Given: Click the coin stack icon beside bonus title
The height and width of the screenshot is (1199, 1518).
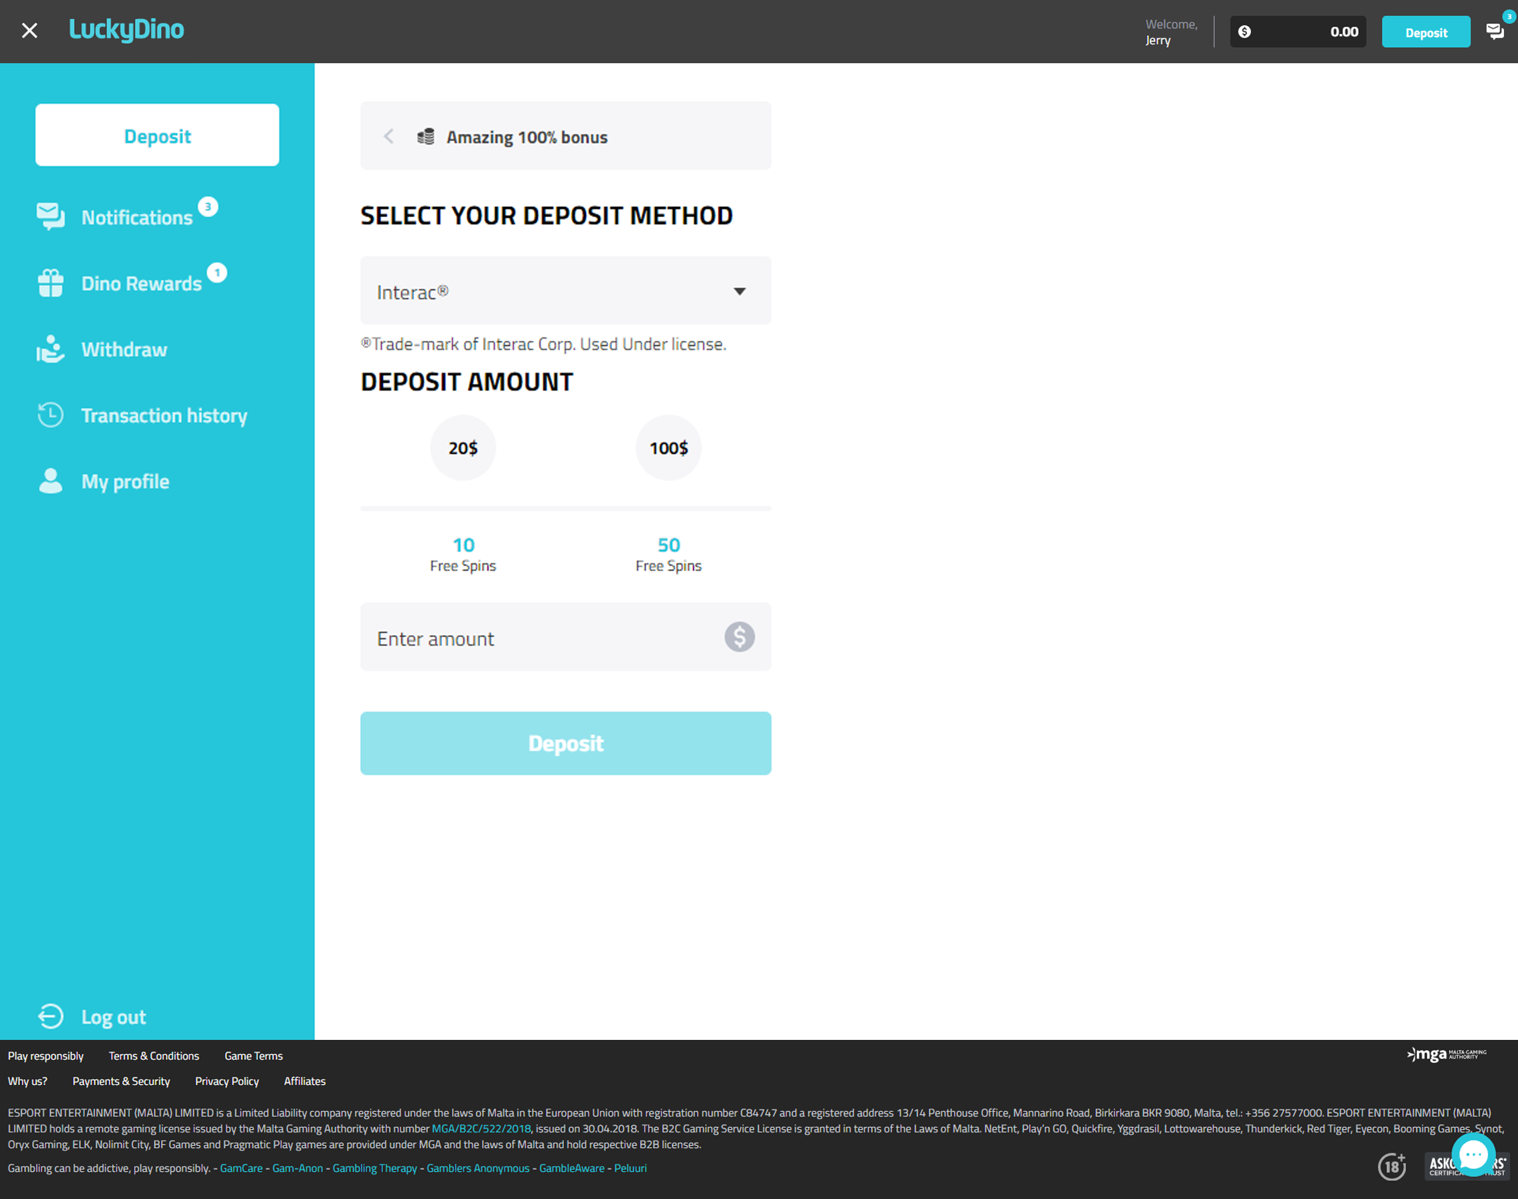Looking at the screenshot, I should point(425,136).
